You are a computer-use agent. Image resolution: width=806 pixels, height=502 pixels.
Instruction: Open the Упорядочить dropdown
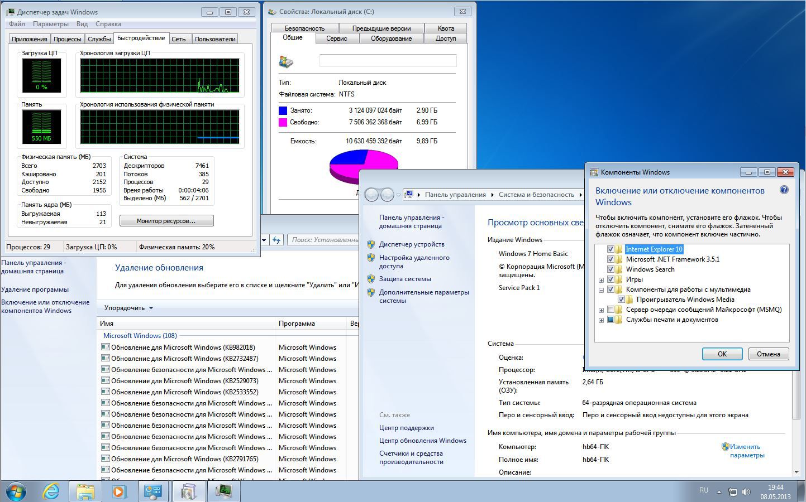128,308
